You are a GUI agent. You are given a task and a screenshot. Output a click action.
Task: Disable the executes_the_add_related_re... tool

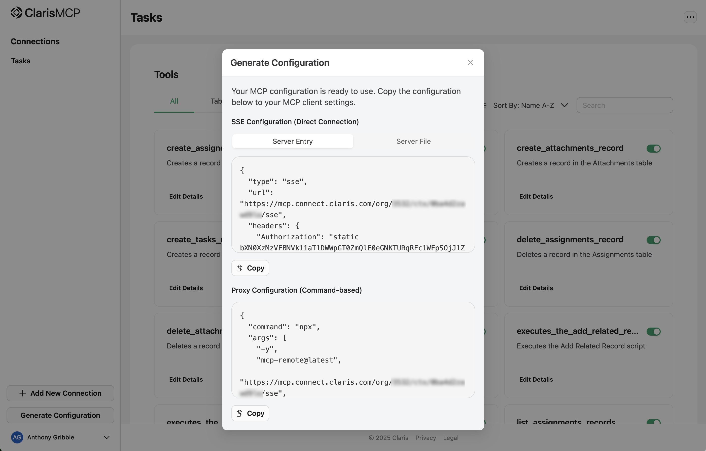pyautogui.click(x=653, y=332)
